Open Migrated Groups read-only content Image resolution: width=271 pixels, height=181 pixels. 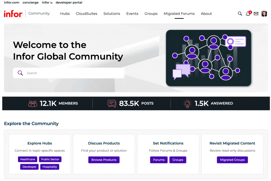click(x=232, y=160)
